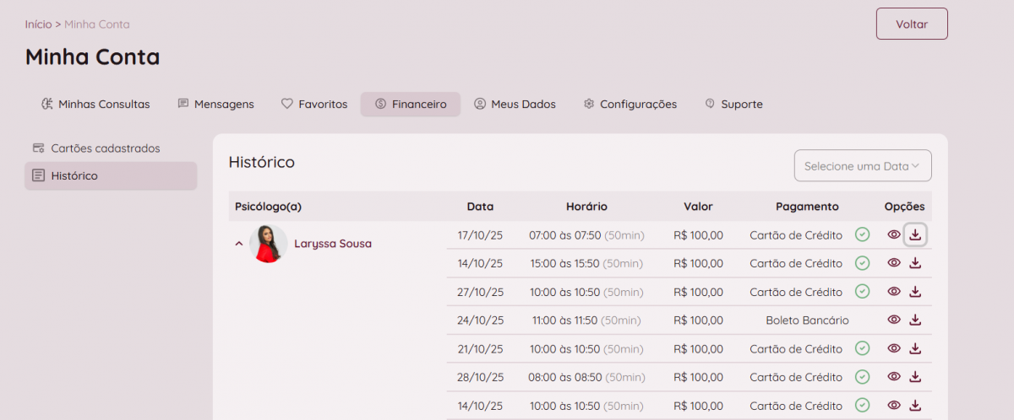
Task: Click green check icon on 14/10/25 15:00 row
Action: click(862, 263)
